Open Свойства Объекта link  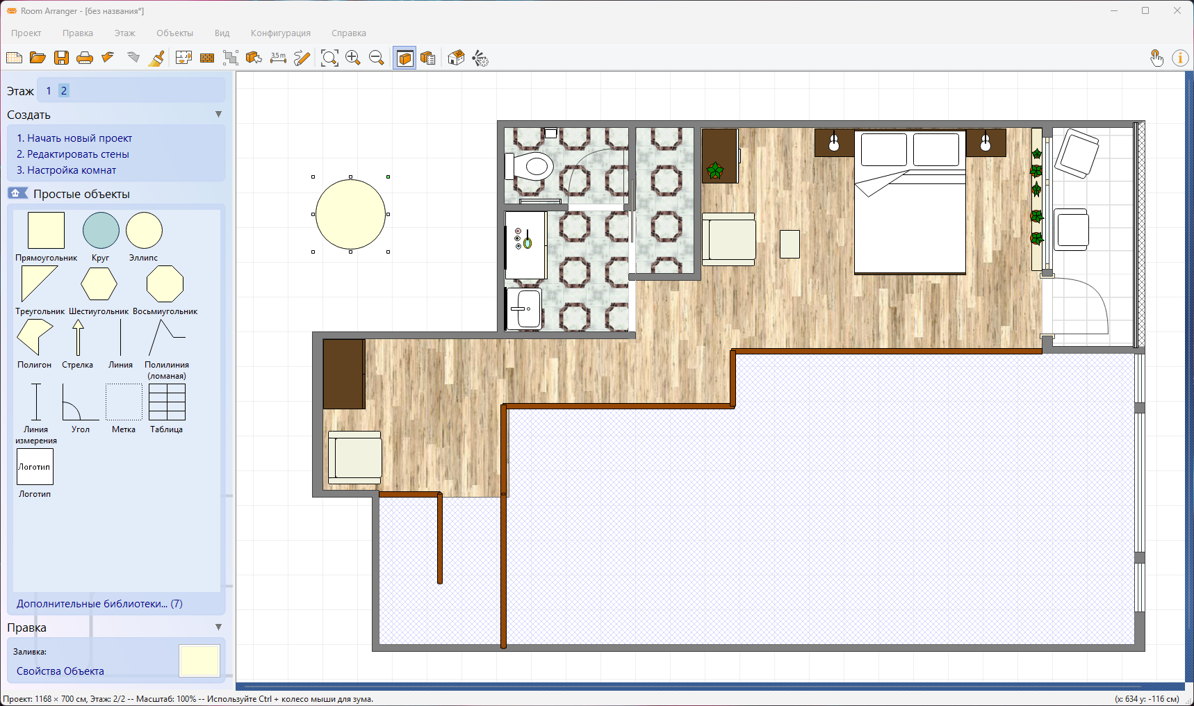point(60,671)
